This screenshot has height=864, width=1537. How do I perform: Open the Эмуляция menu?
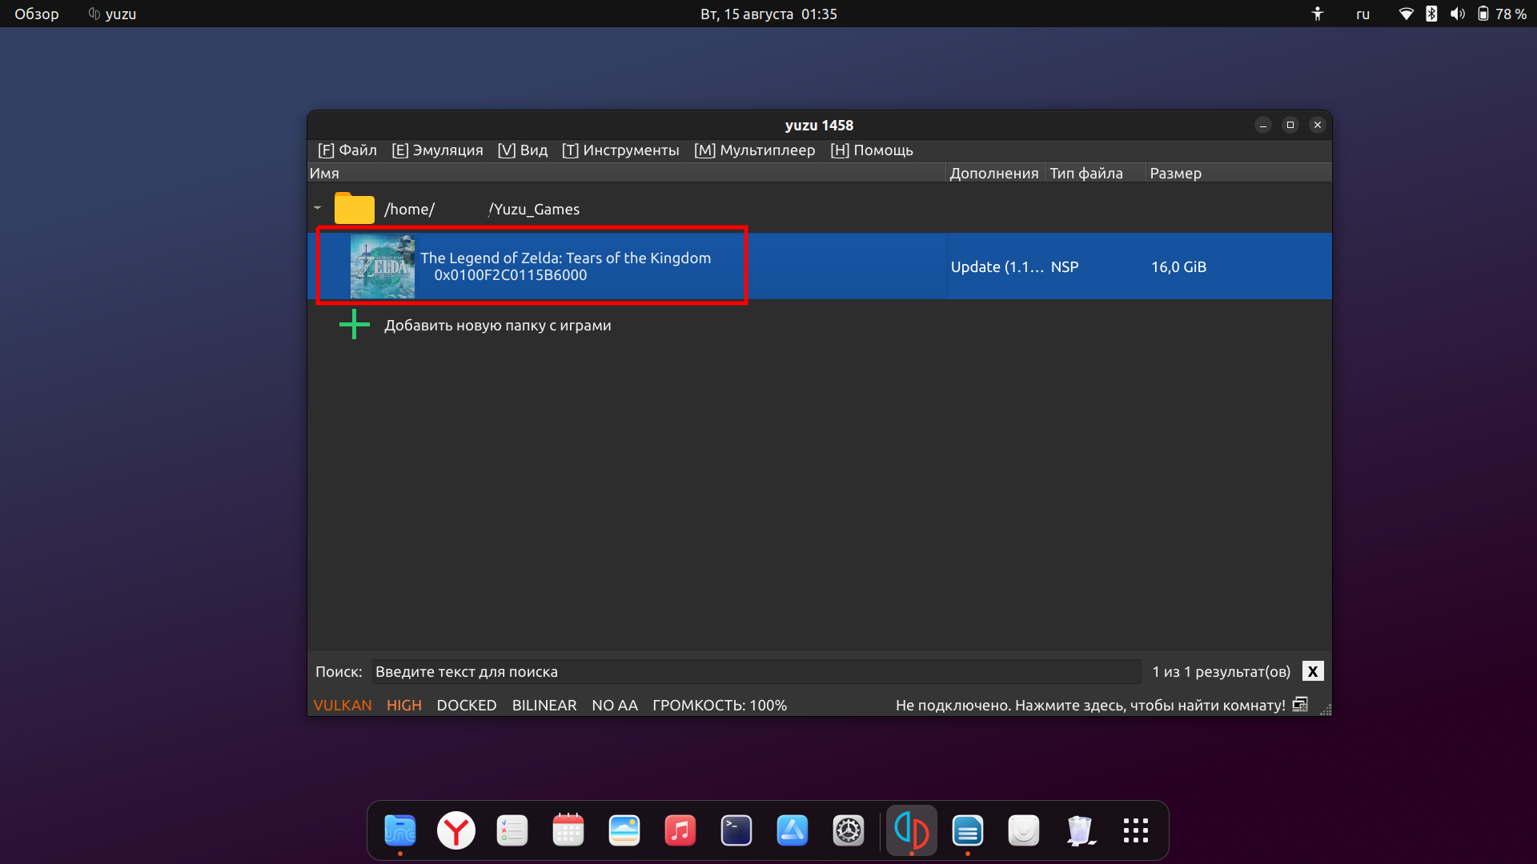(x=437, y=150)
